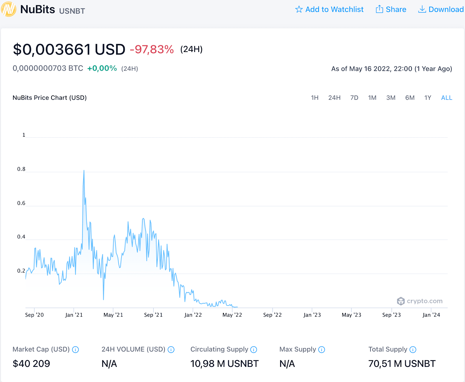Click the 70,51 M USNBT total supply
Screen dimensions: 465x382
[402, 364]
